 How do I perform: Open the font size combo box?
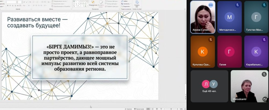click(x=20, y=2)
